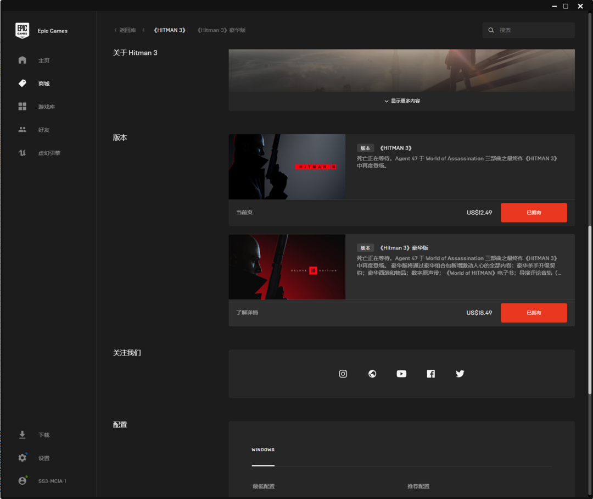593x499 pixels.
Task: Click the Epic Games logo icon
Action: click(23, 31)
